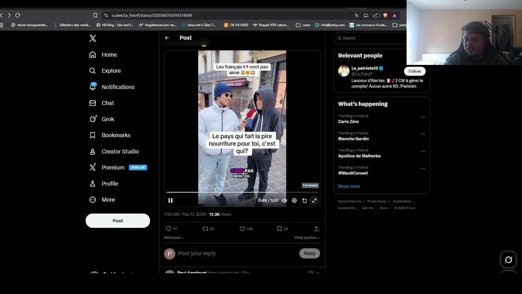Open the Accessibility footer link
Viewport: 522px width, 294px height.
pos(347,208)
